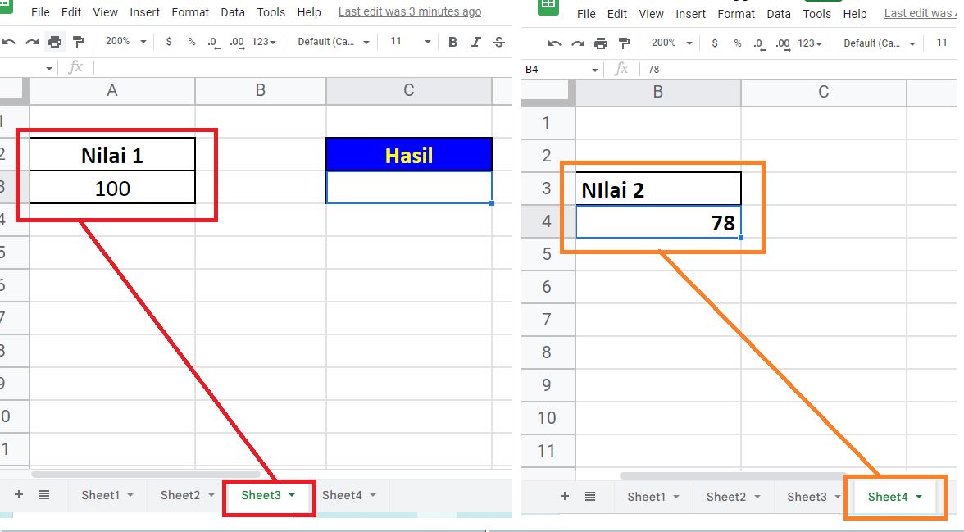Click Redo icon in right window toolbar
Viewport: 964px width, 532px height.
pos(578,43)
